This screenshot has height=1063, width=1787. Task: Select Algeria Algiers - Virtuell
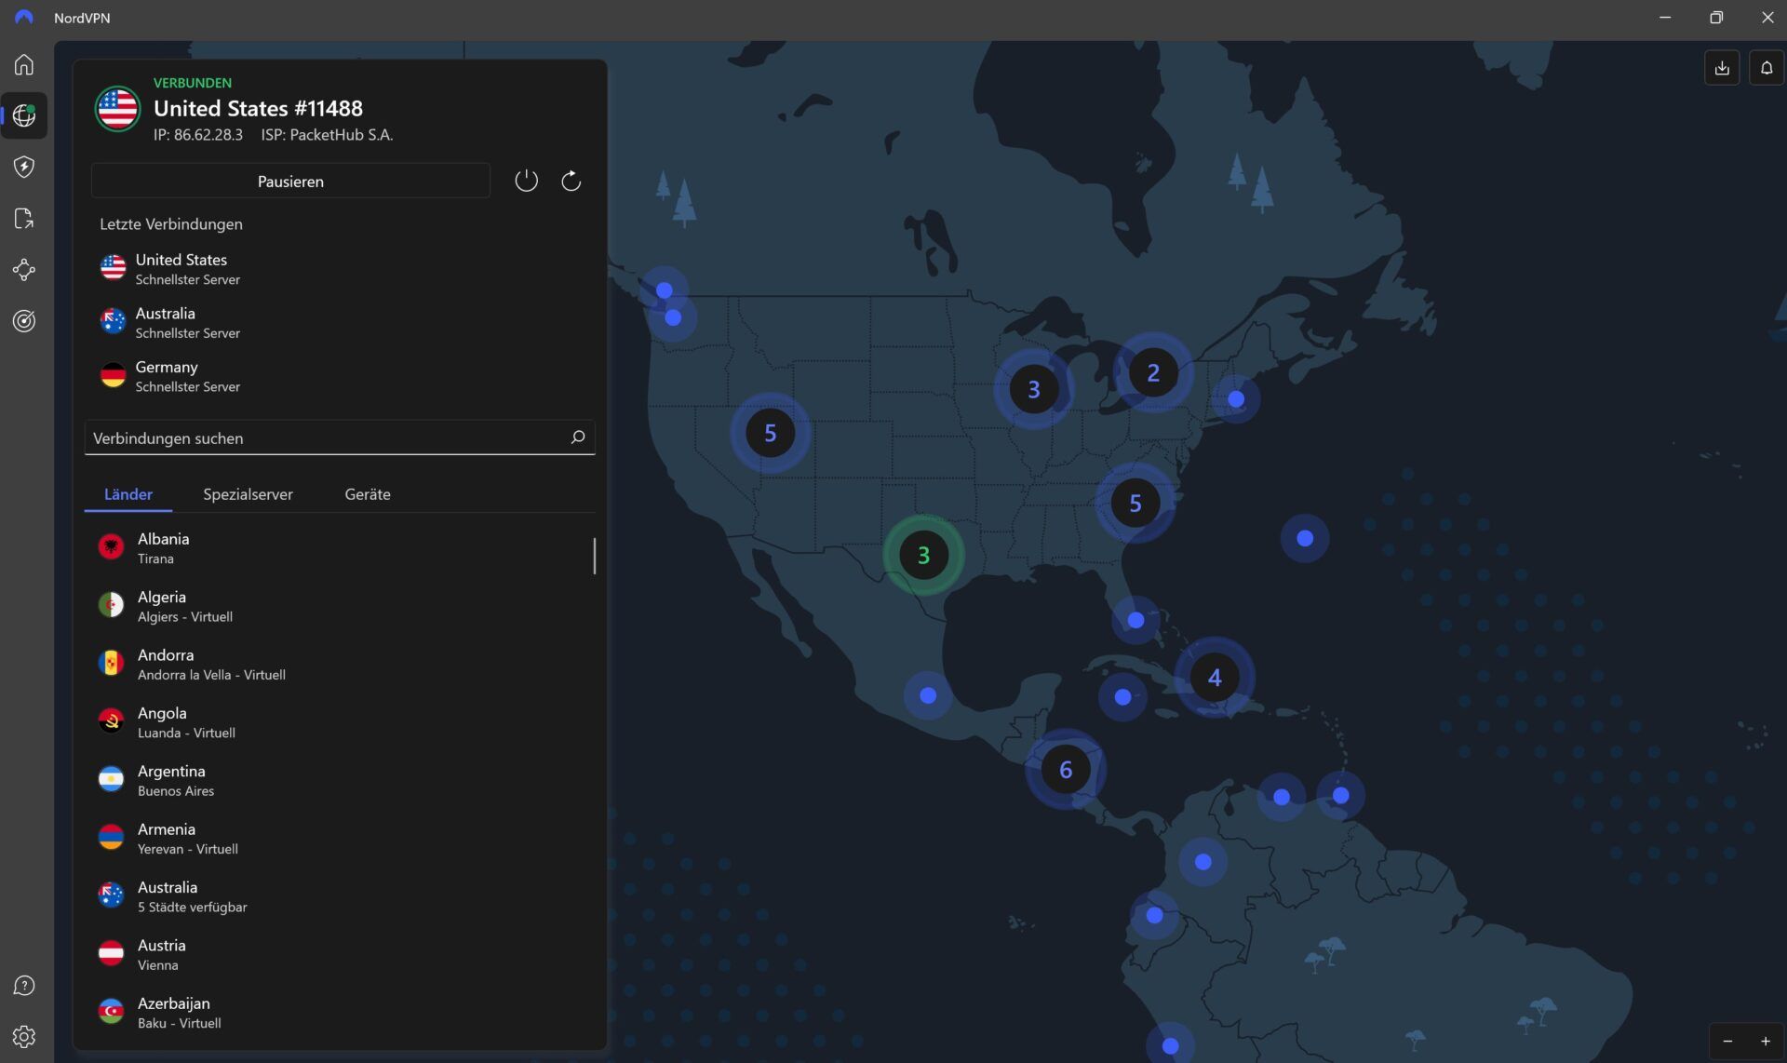[x=338, y=606]
